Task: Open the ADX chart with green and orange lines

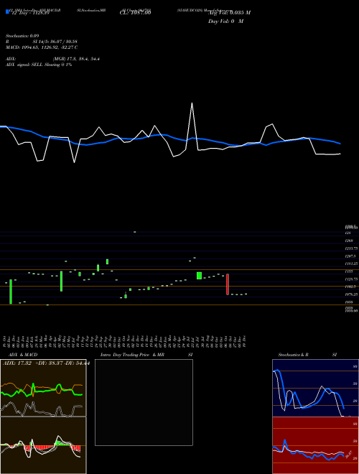Action: coord(43,388)
